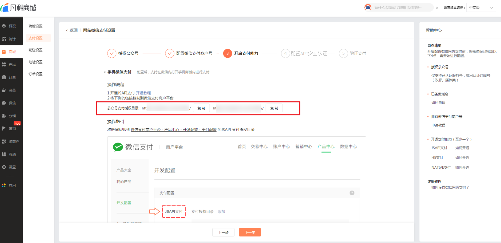Select 订单设置 in the submenu
Screen dimensions: 501x243
[35, 74]
